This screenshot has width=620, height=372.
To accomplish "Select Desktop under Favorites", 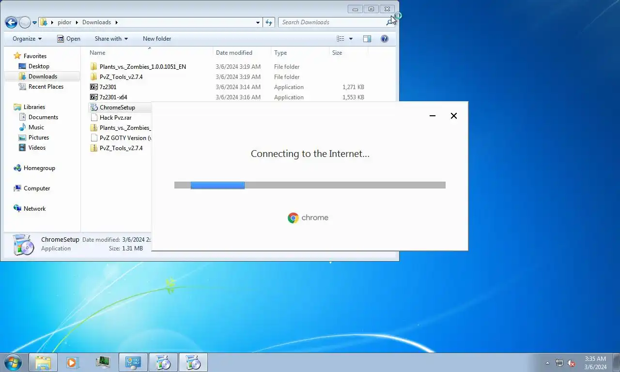I will 39,66.
